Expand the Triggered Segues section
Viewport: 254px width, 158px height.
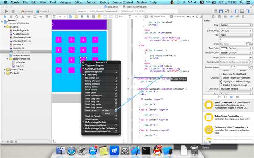pos(83,66)
